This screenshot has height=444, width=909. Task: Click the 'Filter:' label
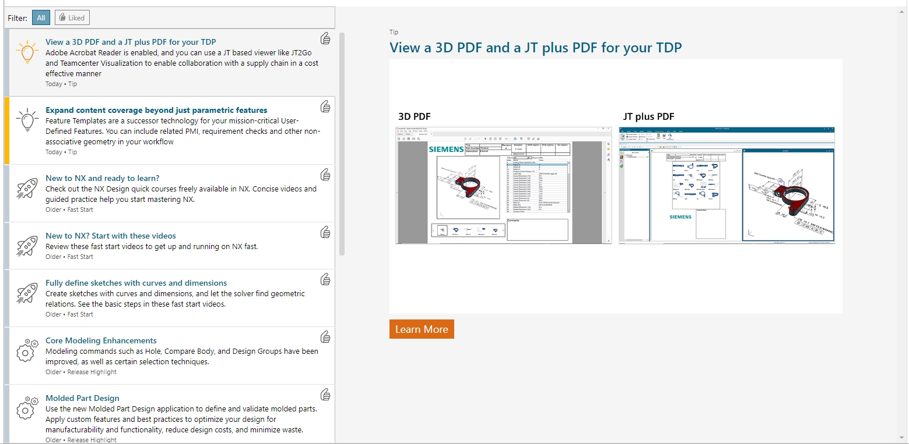17,18
